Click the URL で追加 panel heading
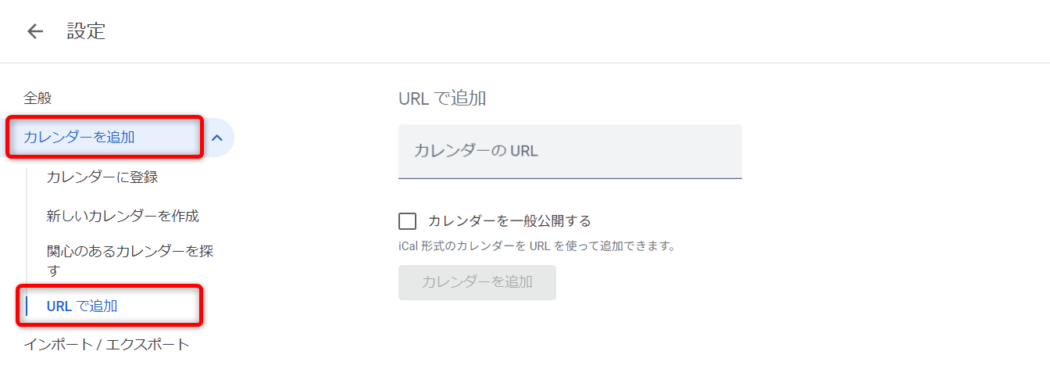The width and height of the screenshot is (1050, 369). (x=442, y=99)
